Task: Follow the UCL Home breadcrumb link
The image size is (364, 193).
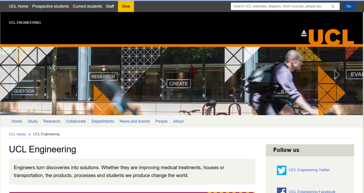Action: coord(17,134)
